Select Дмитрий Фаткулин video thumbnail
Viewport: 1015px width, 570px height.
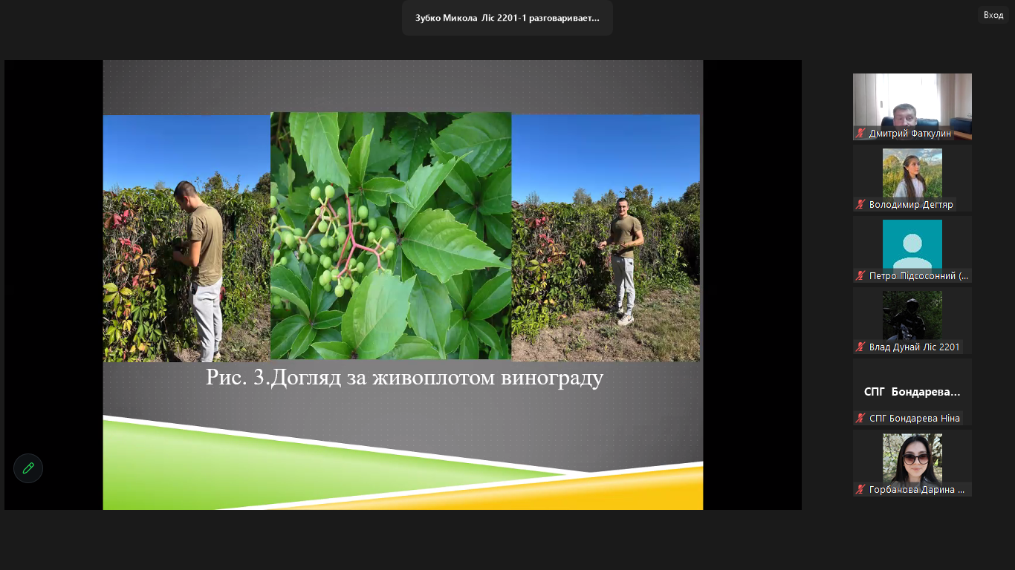(912, 107)
